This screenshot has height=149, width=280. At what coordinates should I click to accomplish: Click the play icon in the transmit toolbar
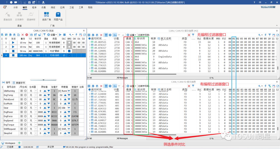pyautogui.click(x=60, y=35)
